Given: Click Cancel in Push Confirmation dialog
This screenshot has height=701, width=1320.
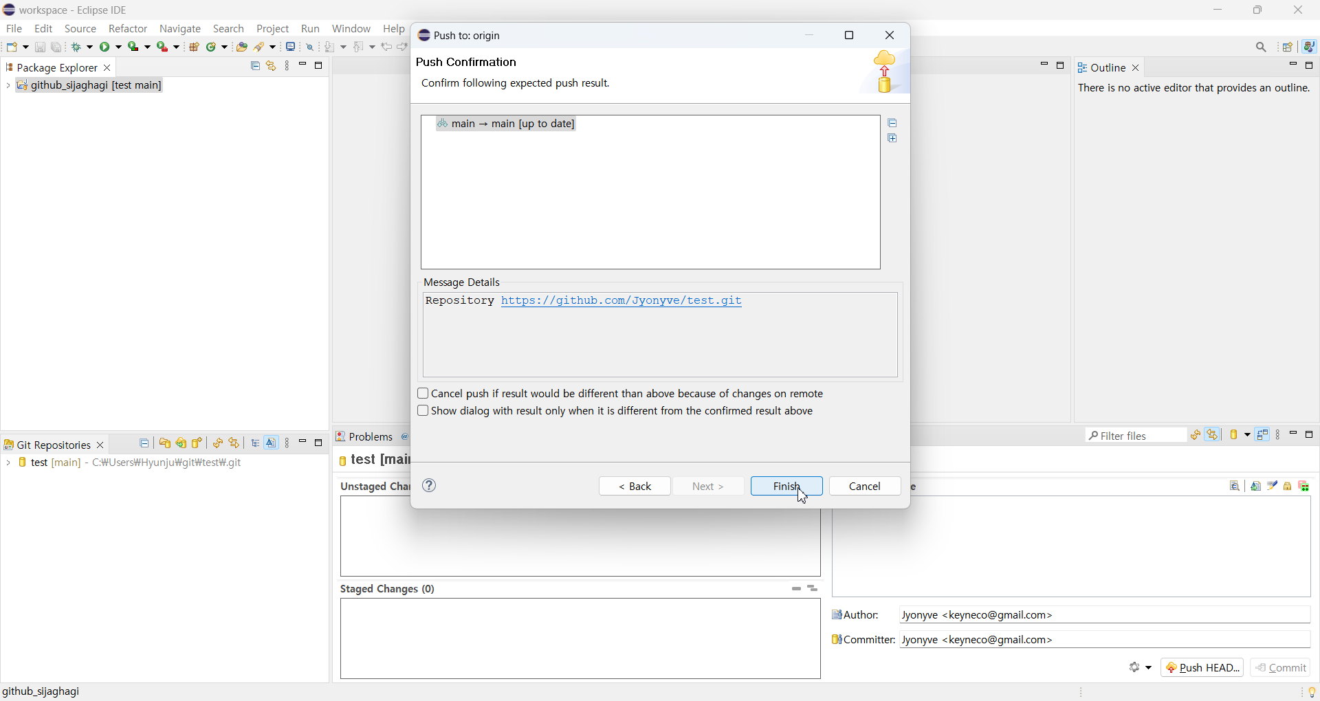Looking at the screenshot, I should (865, 487).
